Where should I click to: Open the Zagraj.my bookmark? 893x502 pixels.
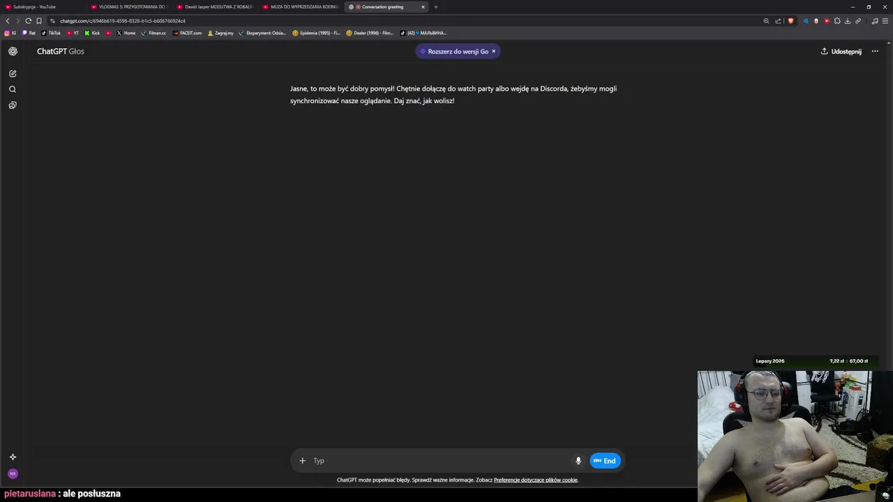point(220,33)
